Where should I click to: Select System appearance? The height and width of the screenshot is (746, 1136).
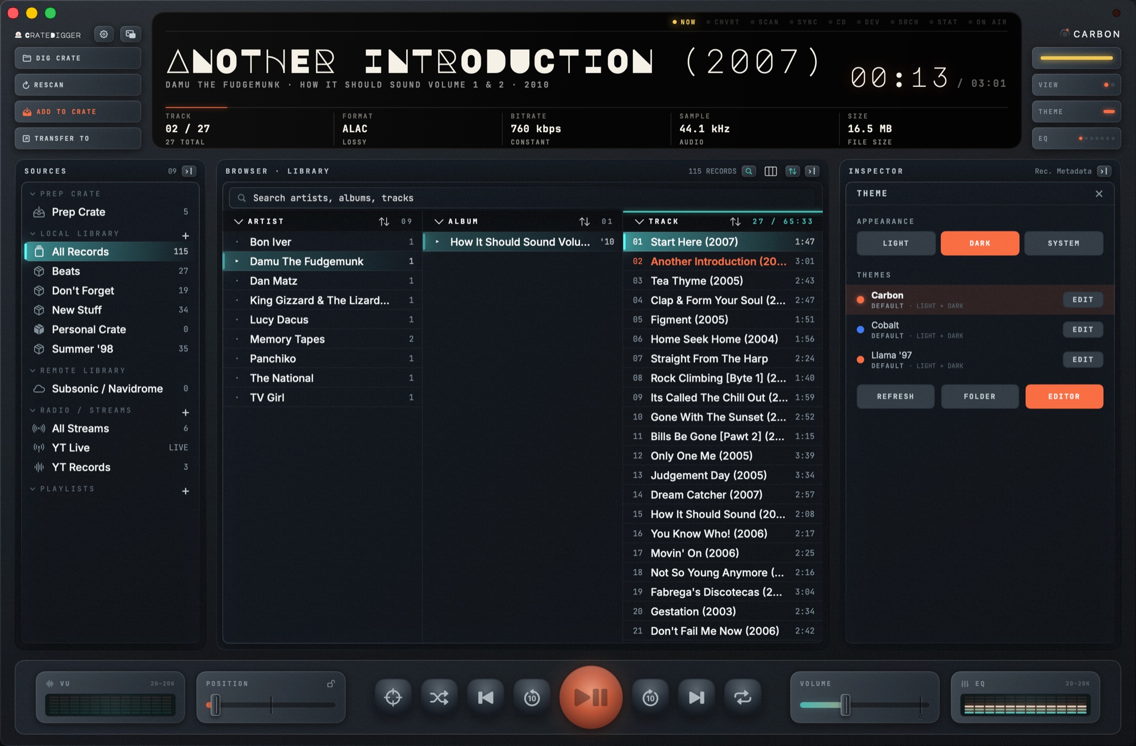tap(1064, 243)
